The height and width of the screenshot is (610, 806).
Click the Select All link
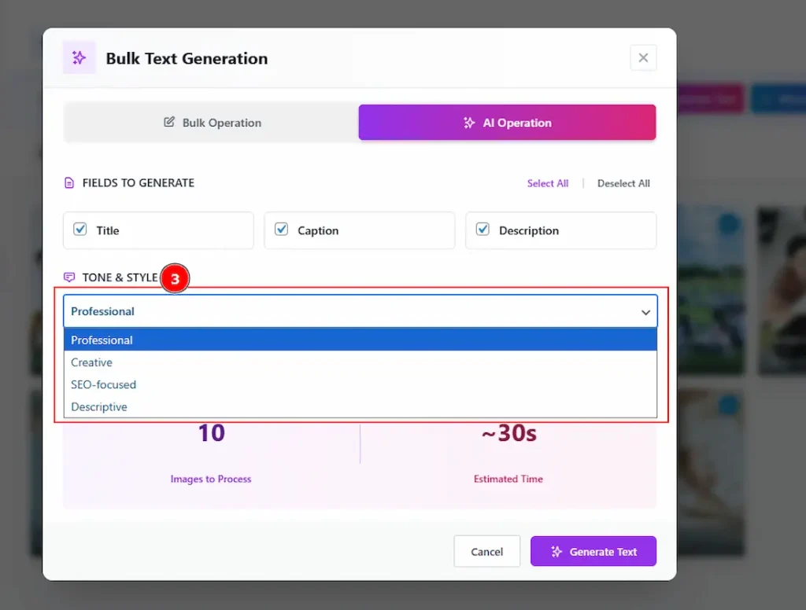[548, 183]
